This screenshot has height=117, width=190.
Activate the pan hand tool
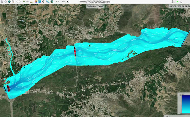coord(6,1)
